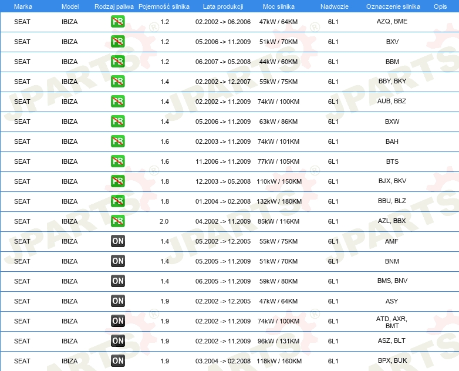The width and height of the screenshot is (459, 371).
Task: Select engine code ASY
Action: pyautogui.click(x=392, y=301)
